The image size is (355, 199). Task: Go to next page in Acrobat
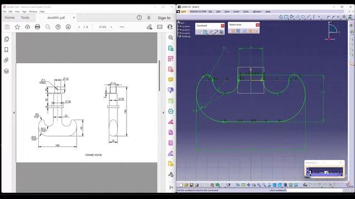68,27
